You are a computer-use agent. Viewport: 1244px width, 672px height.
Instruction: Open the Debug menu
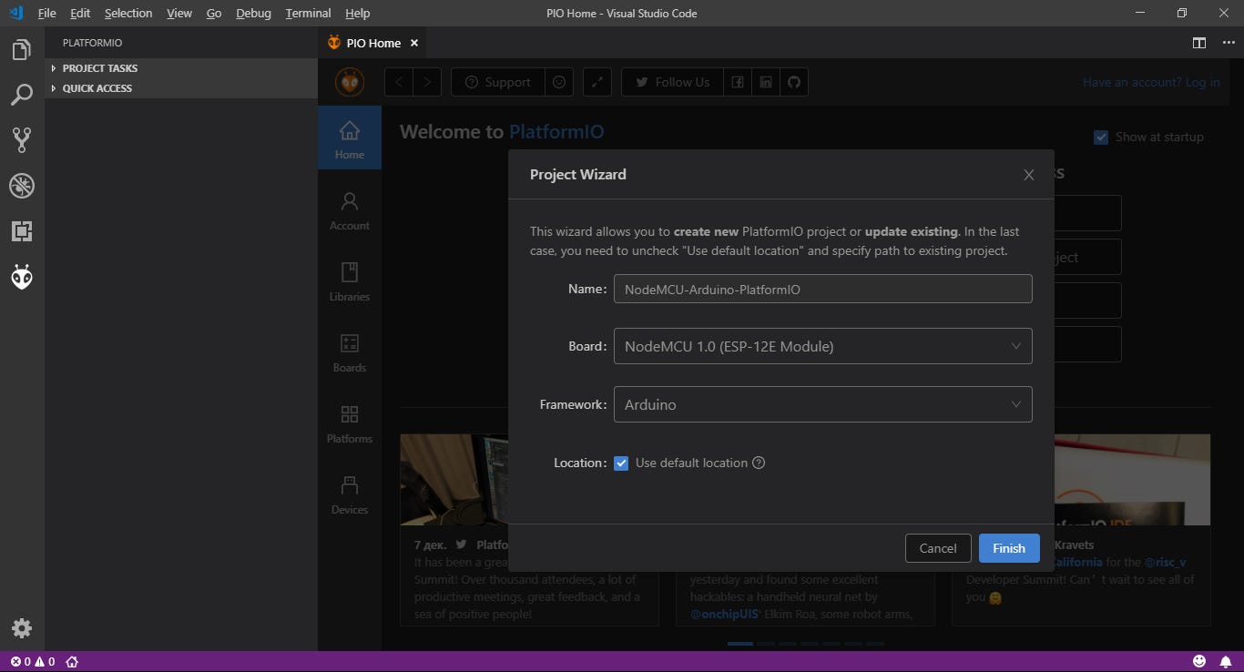(x=253, y=13)
